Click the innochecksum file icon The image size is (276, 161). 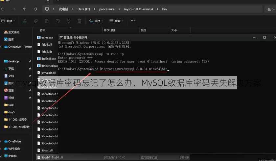tap(39, 66)
